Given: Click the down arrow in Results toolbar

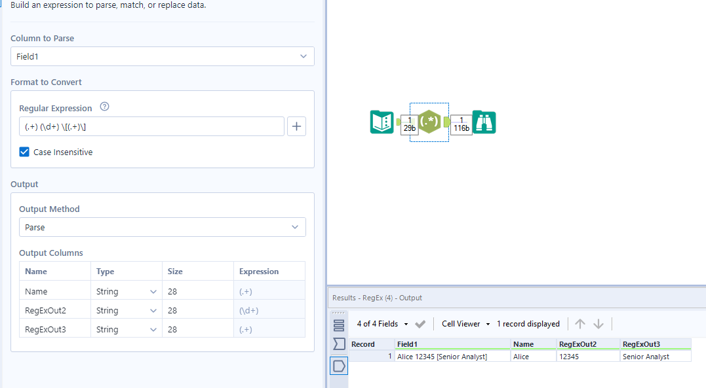Looking at the screenshot, I should pyautogui.click(x=597, y=323).
